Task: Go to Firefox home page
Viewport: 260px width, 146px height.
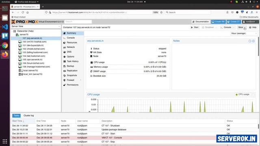Action: point(28,13)
